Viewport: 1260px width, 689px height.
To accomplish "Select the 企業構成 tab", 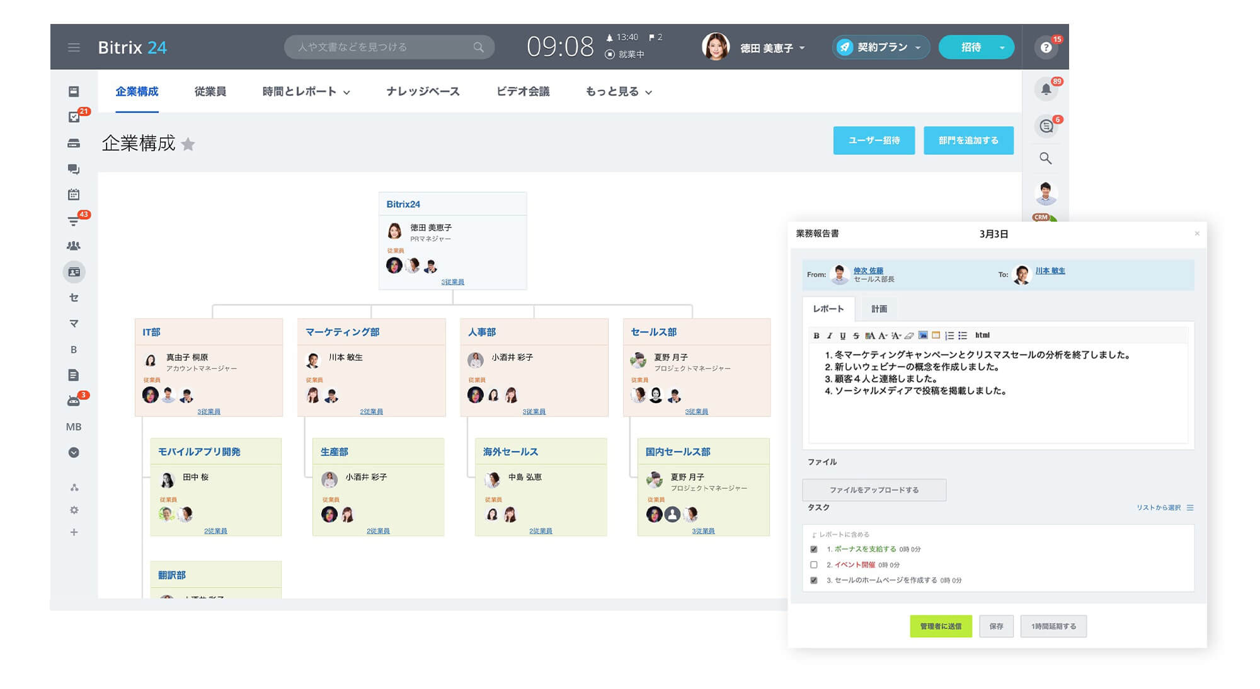I will click(x=137, y=92).
